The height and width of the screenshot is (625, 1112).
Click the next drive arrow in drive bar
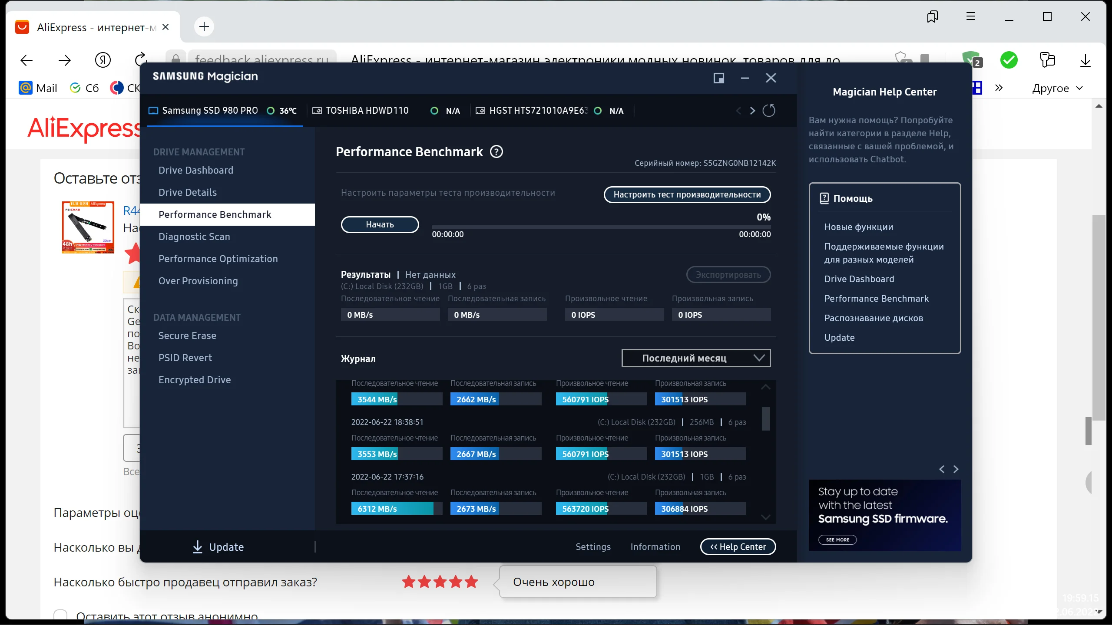tap(752, 111)
